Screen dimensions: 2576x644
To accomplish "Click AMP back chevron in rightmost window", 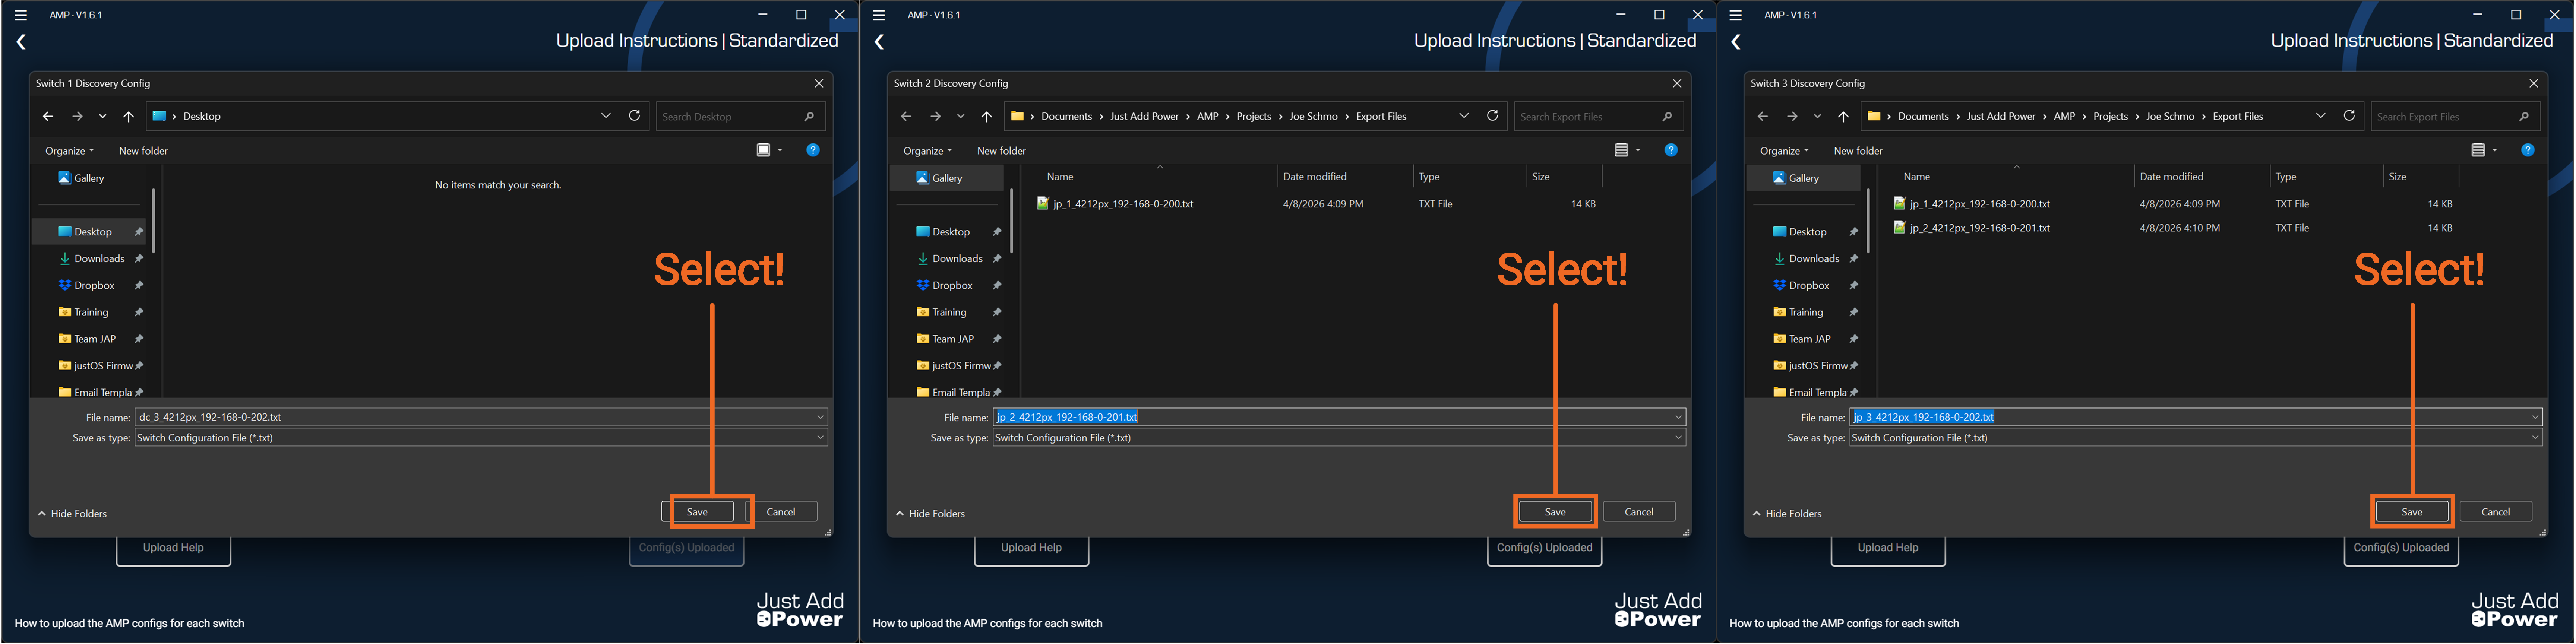I will [1736, 42].
